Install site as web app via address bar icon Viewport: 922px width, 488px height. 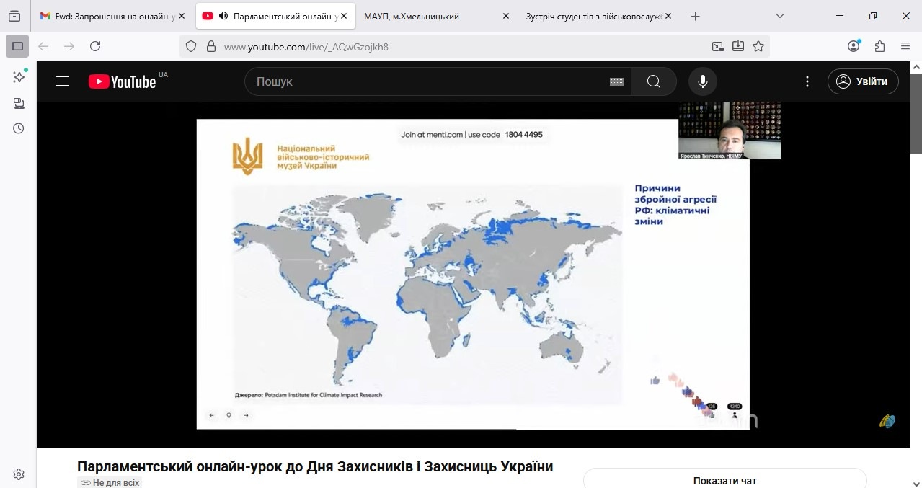click(737, 46)
